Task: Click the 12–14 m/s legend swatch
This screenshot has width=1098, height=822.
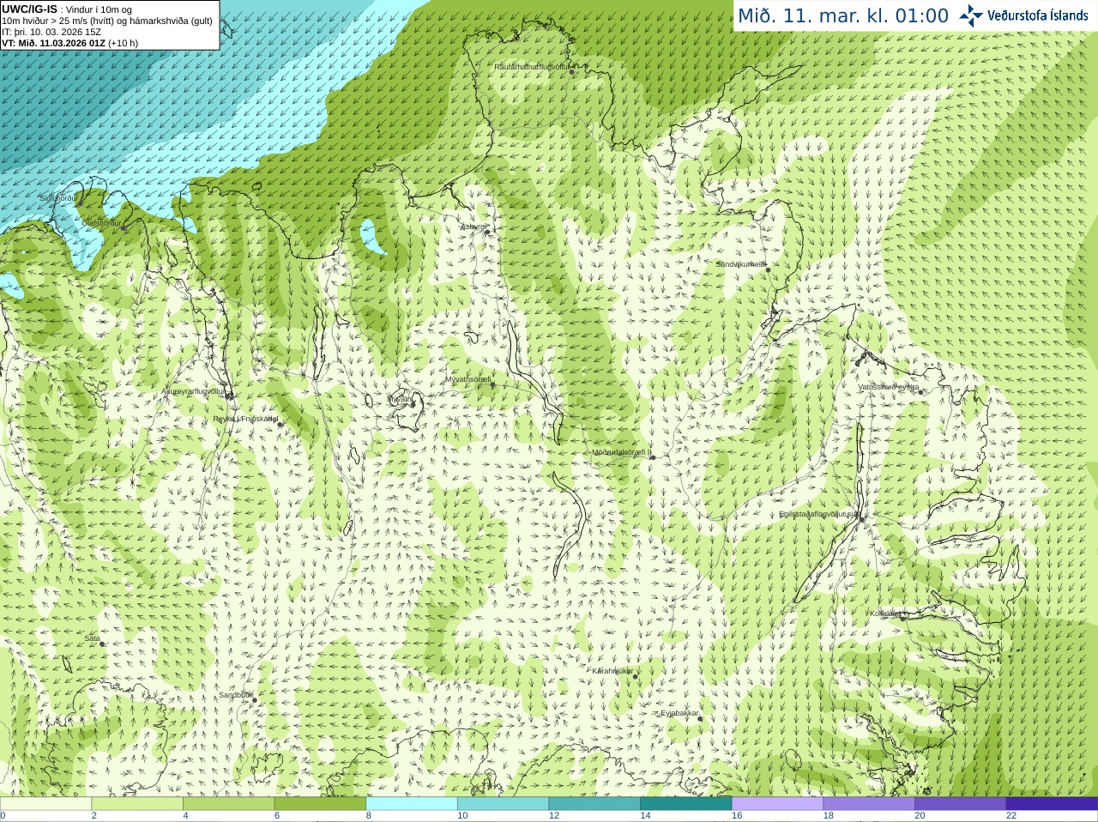Action: point(594,803)
